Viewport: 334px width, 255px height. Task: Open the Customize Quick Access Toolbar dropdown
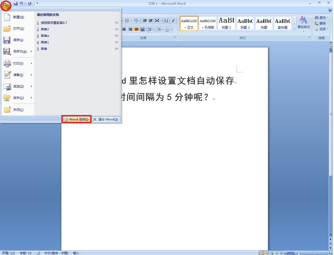37,3
